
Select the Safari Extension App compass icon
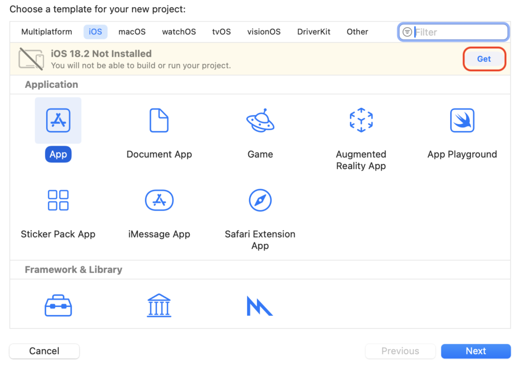coord(260,200)
